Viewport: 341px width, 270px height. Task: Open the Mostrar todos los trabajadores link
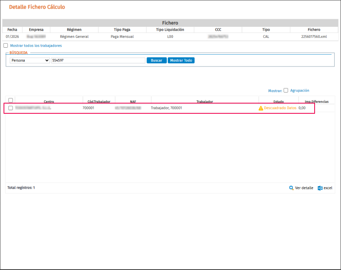[36, 46]
